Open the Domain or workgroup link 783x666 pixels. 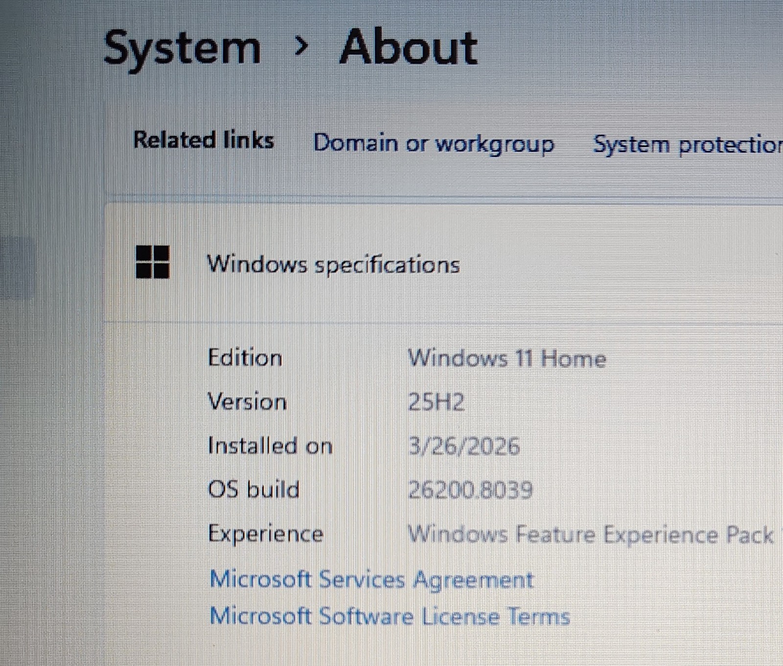click(434, 144)
